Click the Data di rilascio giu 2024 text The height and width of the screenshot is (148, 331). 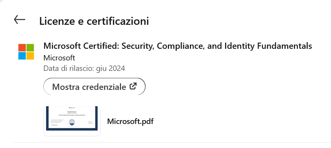coord(84,68)
